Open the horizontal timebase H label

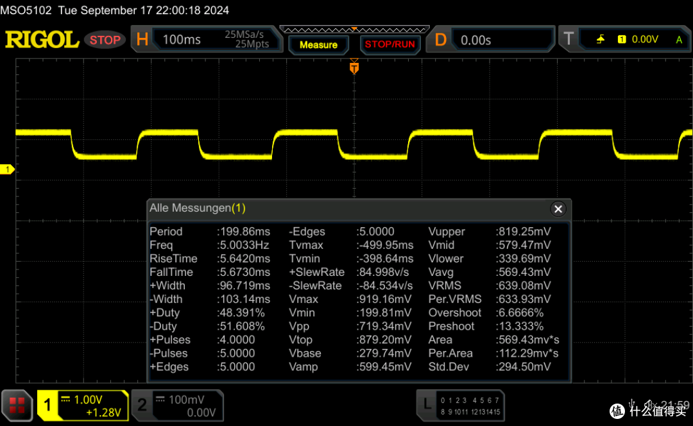[x=142, y=40]
